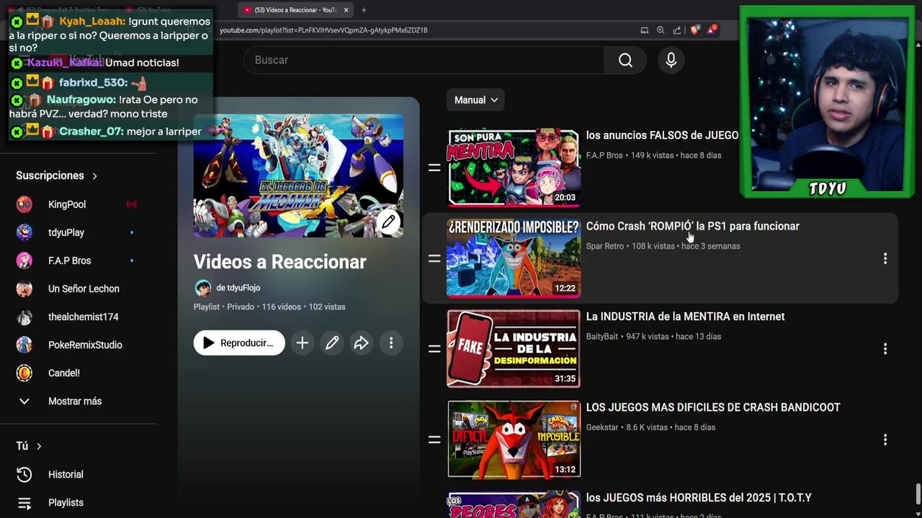Click the page vertical scrollbar thumb
This screenshot has height=518, width=922.
tap(918, 494)
